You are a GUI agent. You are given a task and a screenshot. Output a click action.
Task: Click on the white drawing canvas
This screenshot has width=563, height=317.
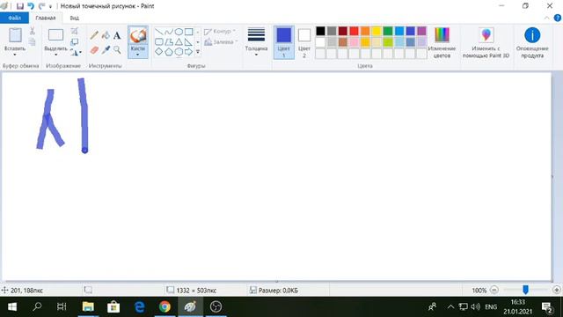tap(276, 176)
